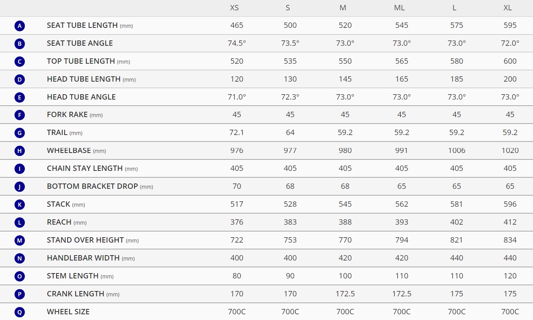Click the O icon for Stem Length
Screen dimensions: 533x320
[x=19, y=277]
